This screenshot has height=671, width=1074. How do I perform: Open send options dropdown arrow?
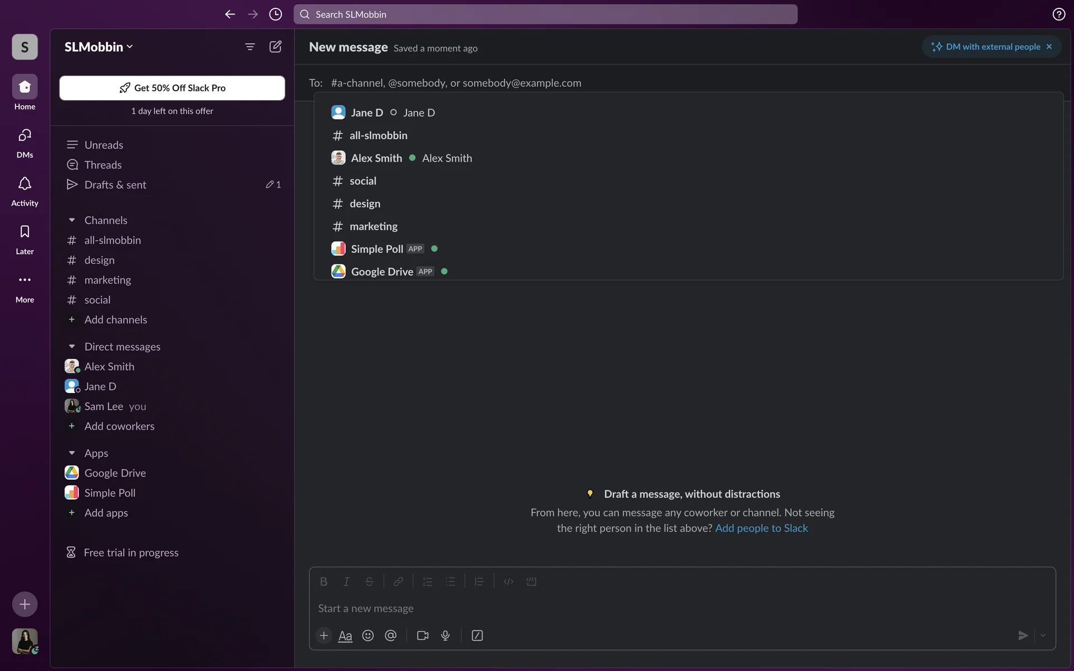pos(1043,635)
